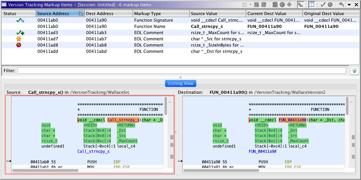The height and width of the screenshot is (180, 361).
Task: Click the Apply Markup checkmark icon
Action: pos(323,5)
